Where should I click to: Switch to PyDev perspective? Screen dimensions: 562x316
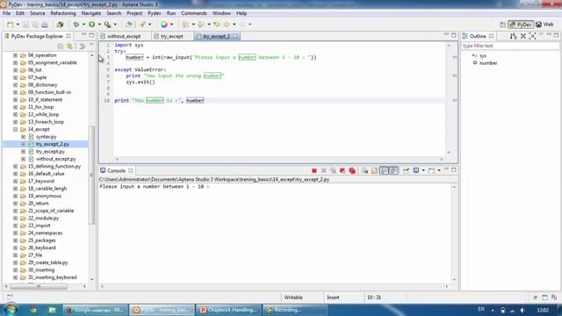[x=521, y=25]
